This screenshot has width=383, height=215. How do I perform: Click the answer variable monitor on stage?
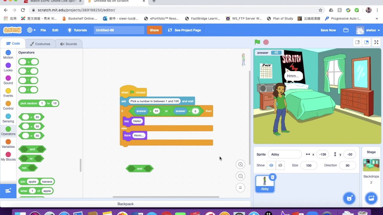(x=269, y=53)
